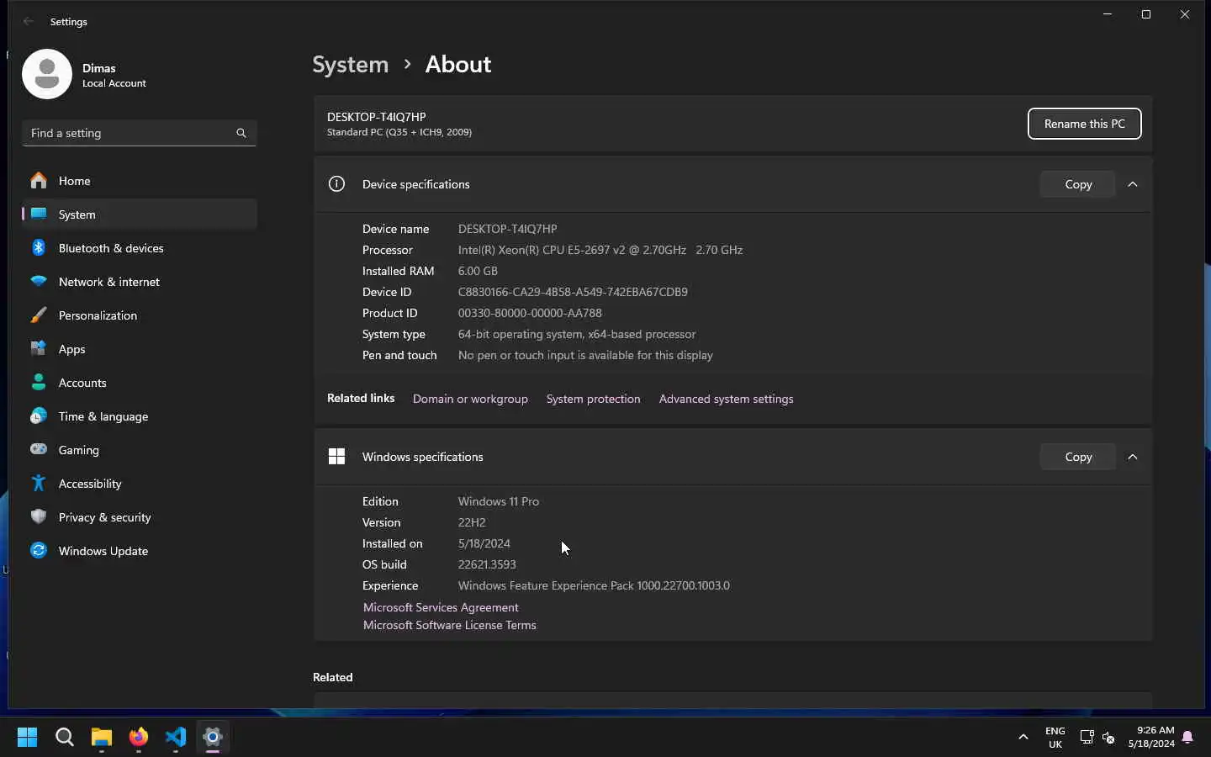
Task: Click the Product ID value 00330-80000-00000-AA788
Action: click(530, 313)
